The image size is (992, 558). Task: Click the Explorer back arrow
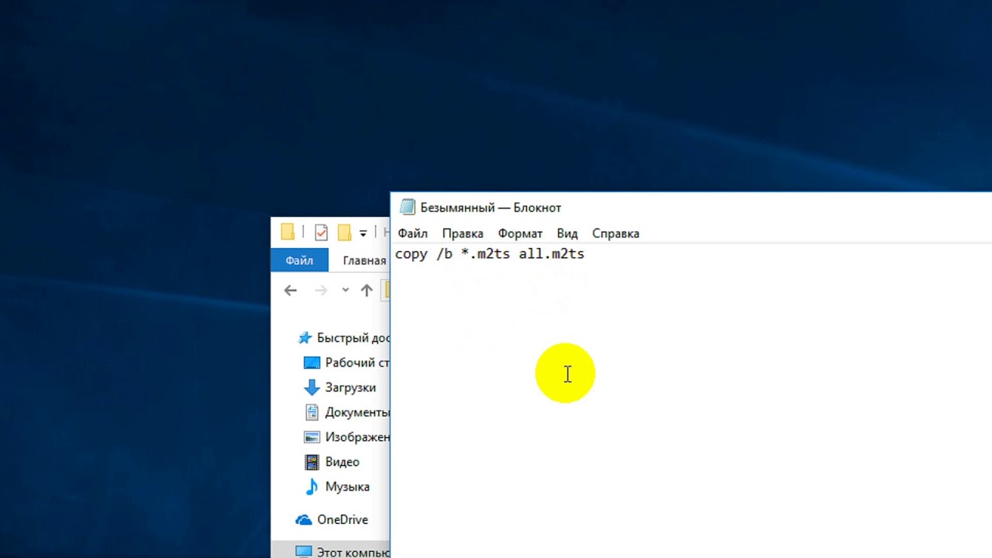[x=291, y=291]
